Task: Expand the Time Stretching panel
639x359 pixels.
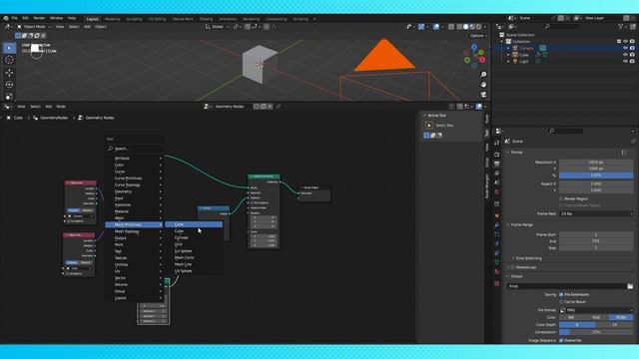Action: [528, 258]
